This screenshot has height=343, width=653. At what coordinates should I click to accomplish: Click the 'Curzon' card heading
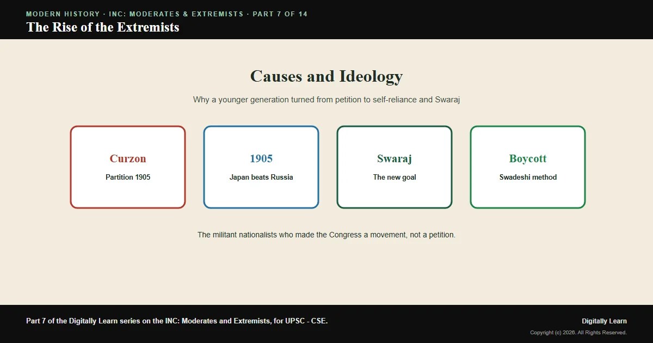tap(128, 158)
